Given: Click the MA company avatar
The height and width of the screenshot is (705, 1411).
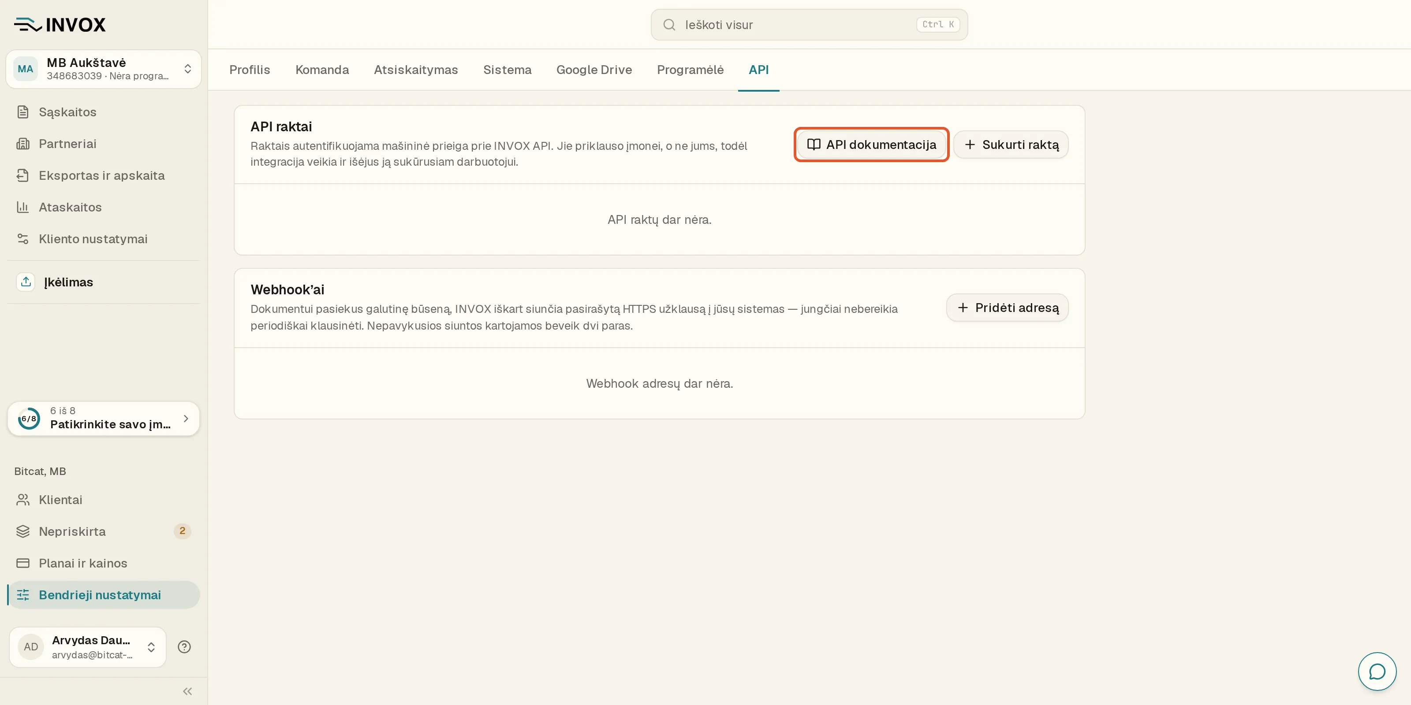Looking at the screenshot, I should 25,69.
